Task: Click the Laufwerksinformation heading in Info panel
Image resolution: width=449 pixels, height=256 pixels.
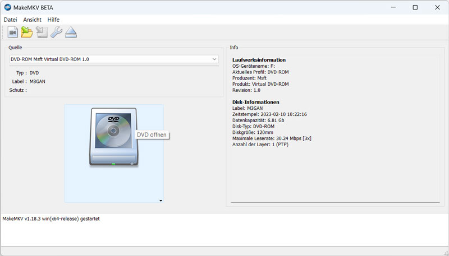Action: pyautogui.click(x=259, y=60)
